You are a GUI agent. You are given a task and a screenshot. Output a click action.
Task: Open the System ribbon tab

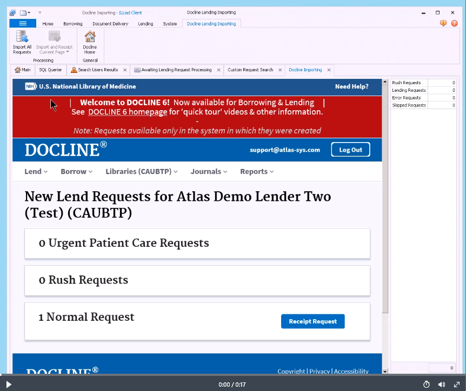click(170, 24)
